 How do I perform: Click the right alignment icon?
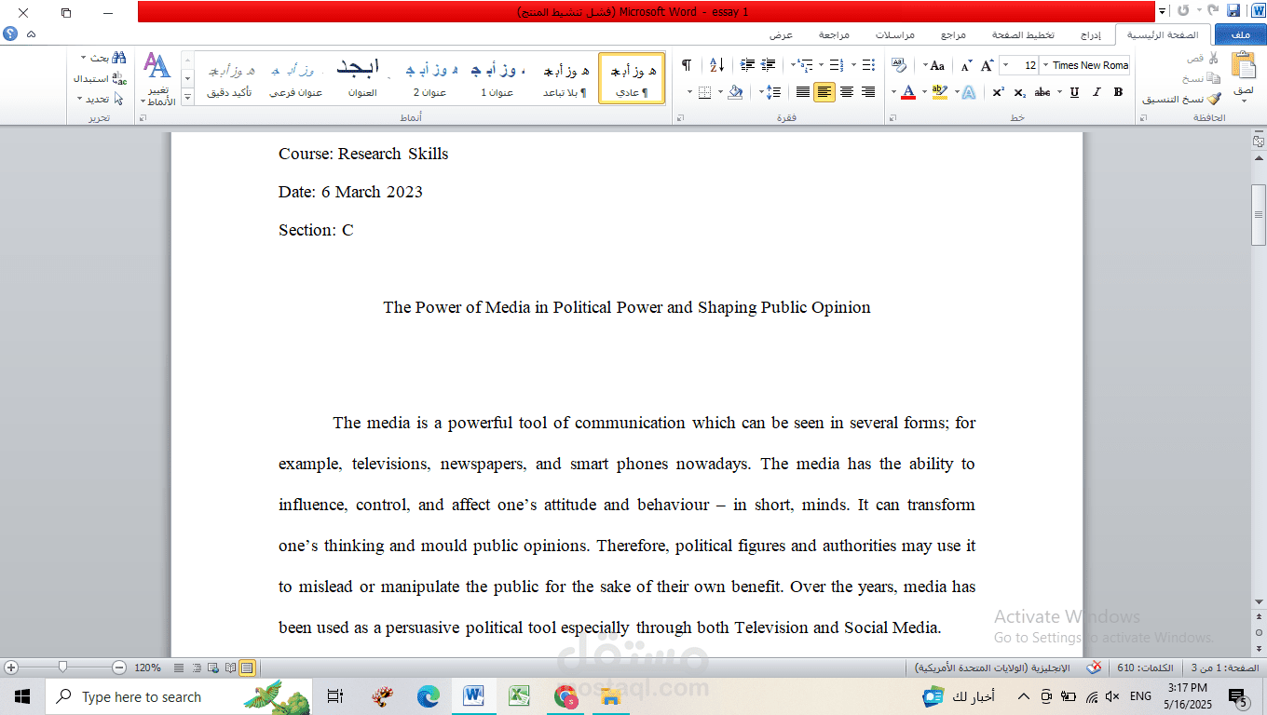[868, 92]
